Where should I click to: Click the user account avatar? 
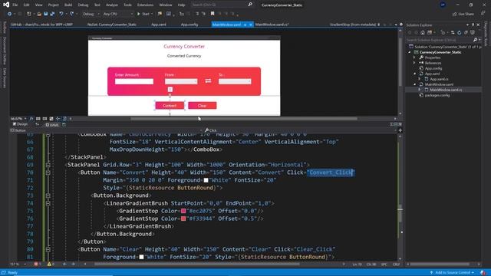pos(443,5)
